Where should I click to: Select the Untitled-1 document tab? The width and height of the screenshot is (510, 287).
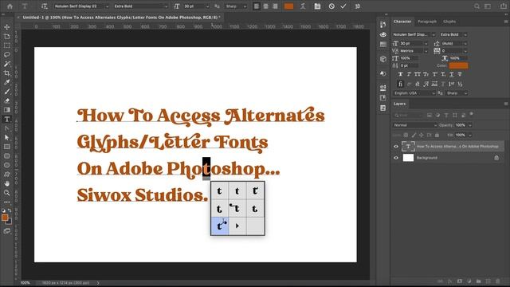point(121,18)
